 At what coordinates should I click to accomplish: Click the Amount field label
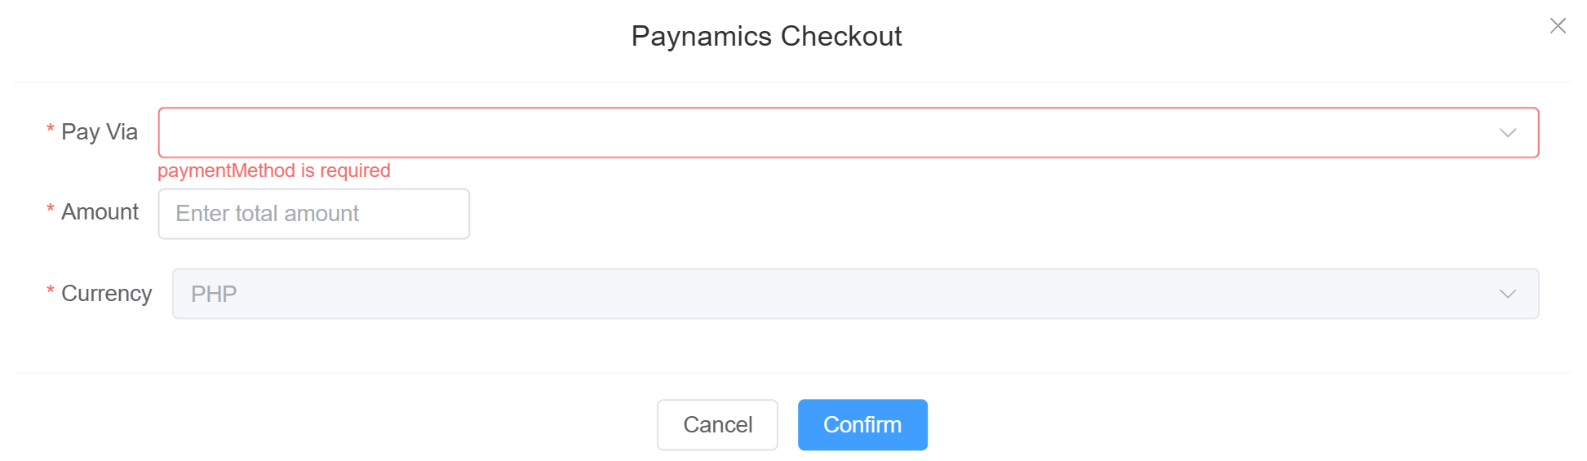click(100, 212)
